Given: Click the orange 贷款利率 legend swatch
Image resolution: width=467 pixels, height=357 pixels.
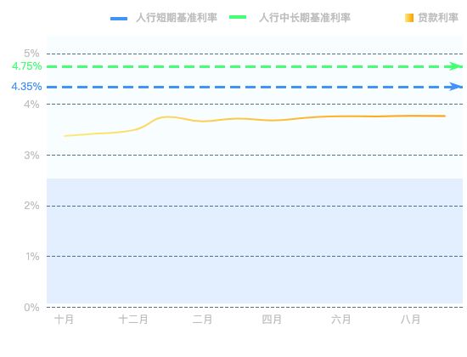Looking at the screenshot, I should tap(409, 18).
